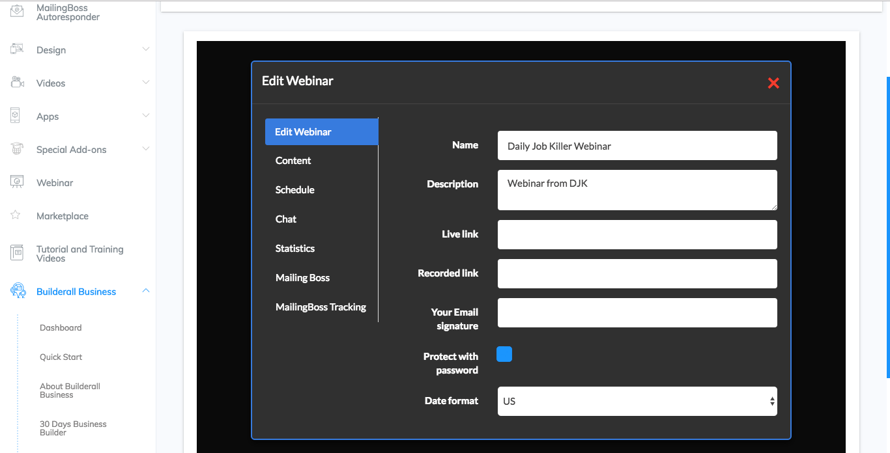Click the Marketplace star icon
Viewport: 890px width, 453px height.
click(16, 215)
